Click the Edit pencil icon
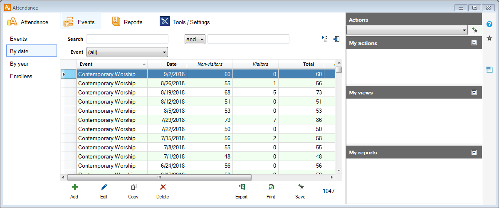Image resolution: width=499 pixels, height=208 pixels. [x=104, y=187]
